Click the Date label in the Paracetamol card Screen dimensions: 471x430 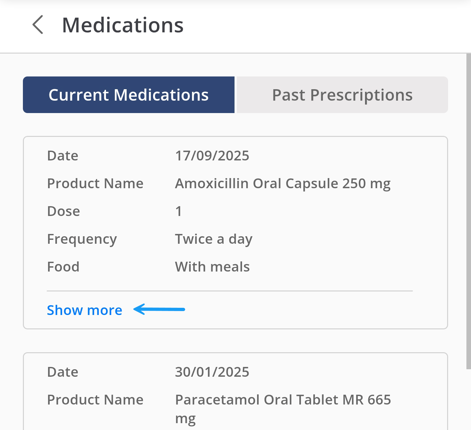[x=62, y=372]
